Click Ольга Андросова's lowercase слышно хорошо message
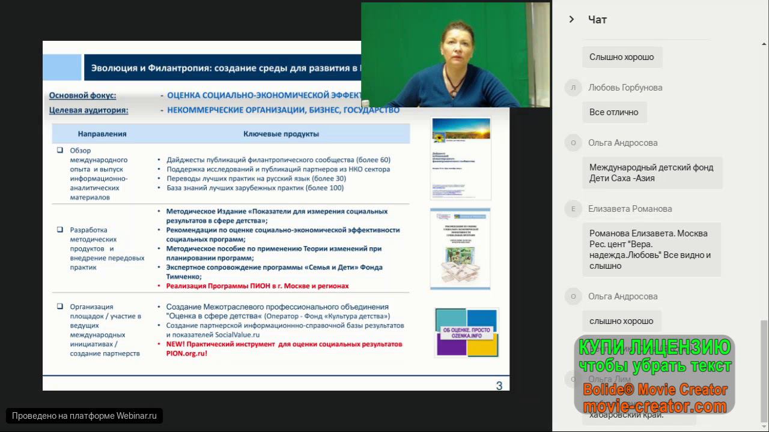 [x=621, y=321]
